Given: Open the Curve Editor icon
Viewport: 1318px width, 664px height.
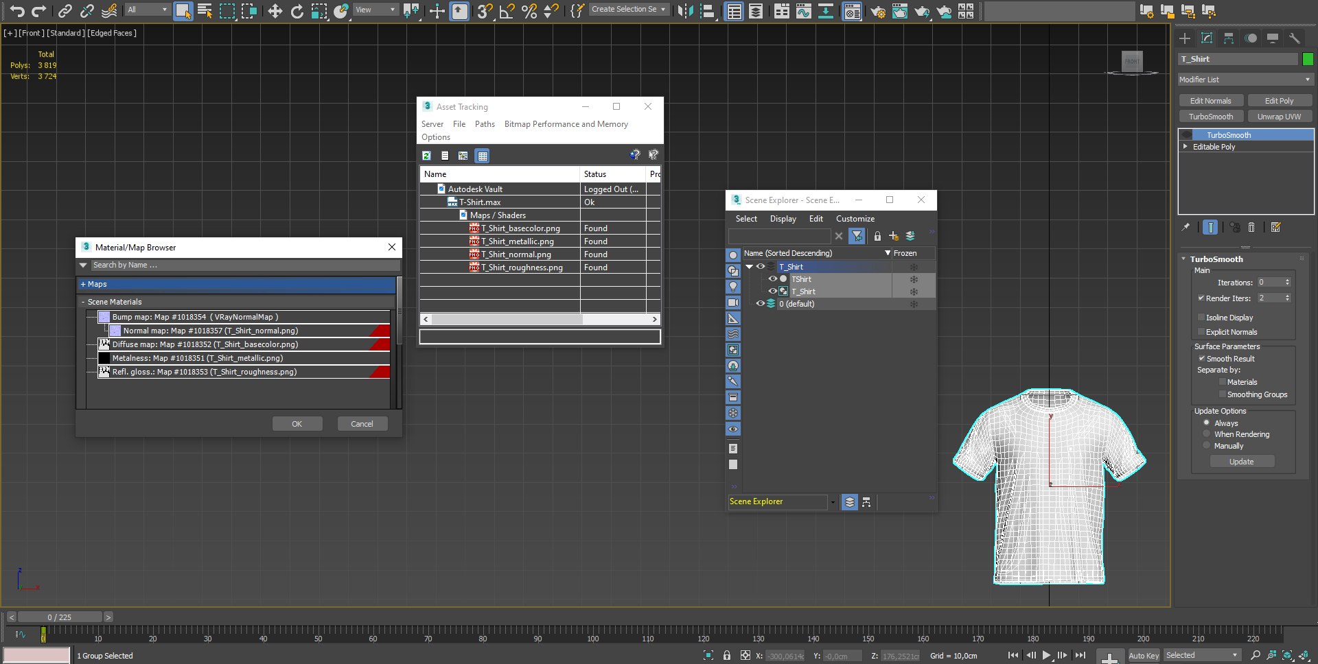Looking at the screenshot, I should 803,11.
